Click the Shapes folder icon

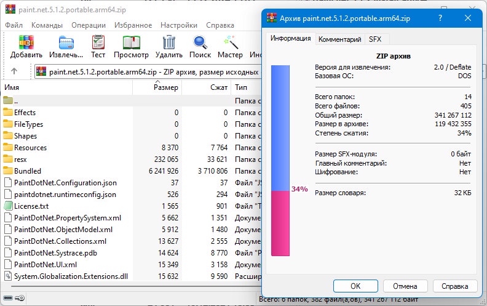coord(8,135)
